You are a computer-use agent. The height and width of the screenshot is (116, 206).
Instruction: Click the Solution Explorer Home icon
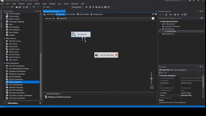[x=166, y=15]
